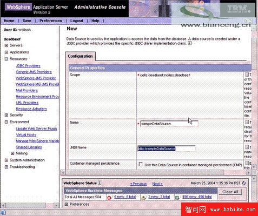
Task: Click the info icon in the Scope row
Action: click(x=247, y=75)
